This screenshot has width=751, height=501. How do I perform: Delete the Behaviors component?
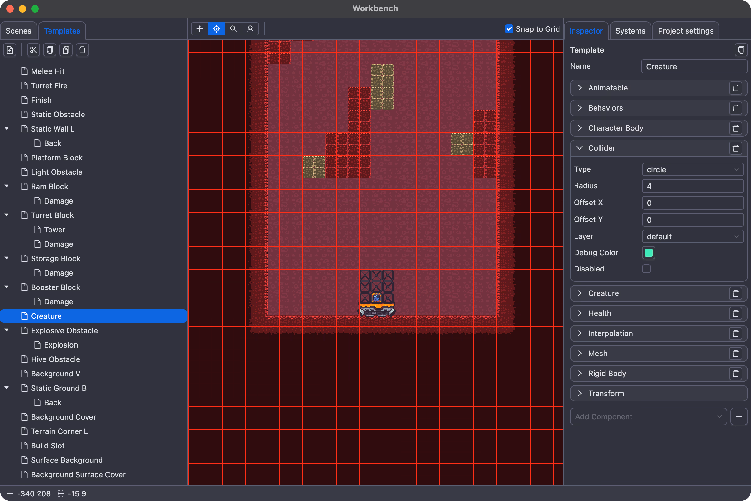pyautogui.click(x=736, y=108)
